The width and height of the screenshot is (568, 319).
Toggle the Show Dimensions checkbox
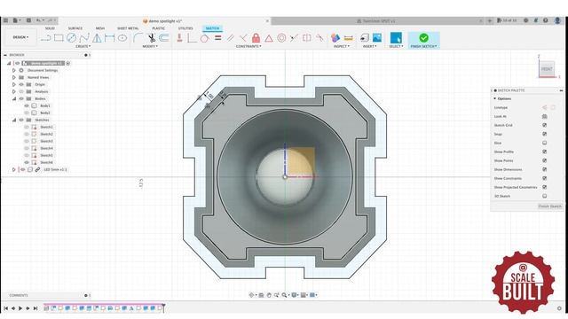tap(544, 169)
